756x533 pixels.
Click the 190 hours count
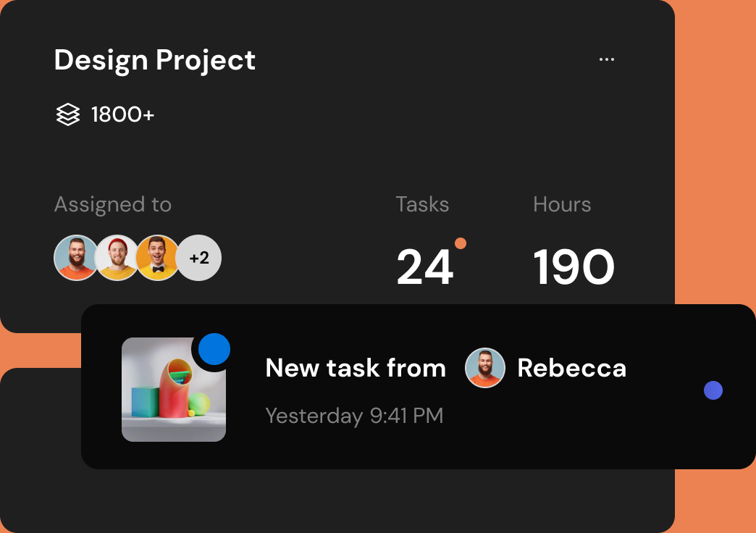click(x=574, y=267)
